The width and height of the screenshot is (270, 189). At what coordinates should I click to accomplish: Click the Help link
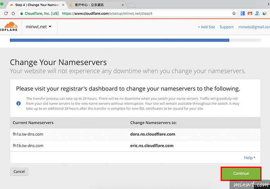click(x=249, y=158)
